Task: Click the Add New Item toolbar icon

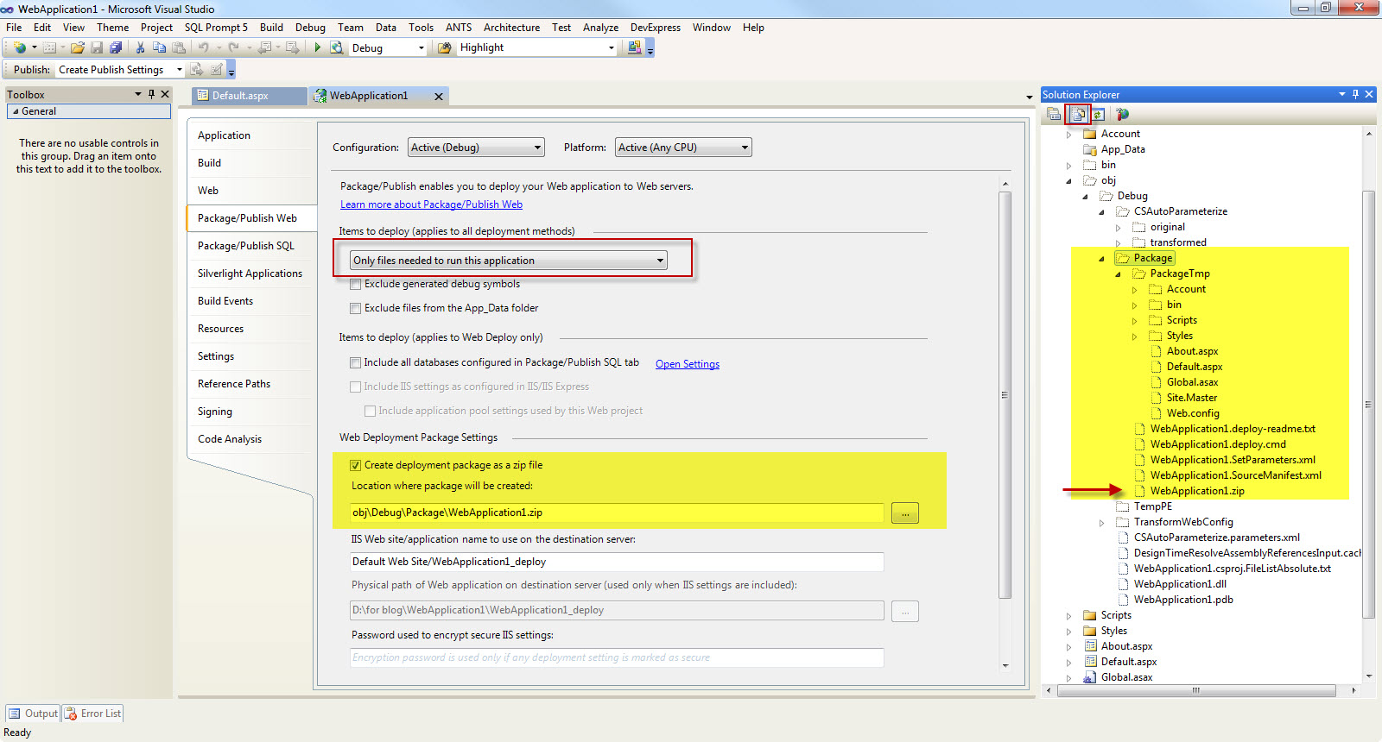Action: pos(49,47)
